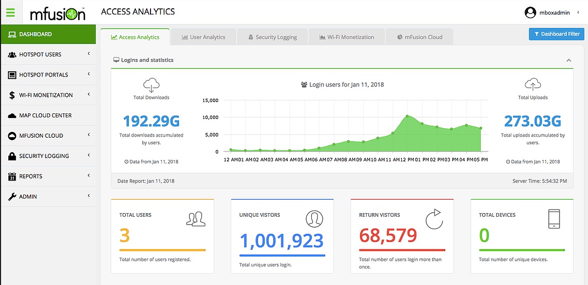
Task: Expand the Hotspot Users submenu chevron
Action: [89, 54]
